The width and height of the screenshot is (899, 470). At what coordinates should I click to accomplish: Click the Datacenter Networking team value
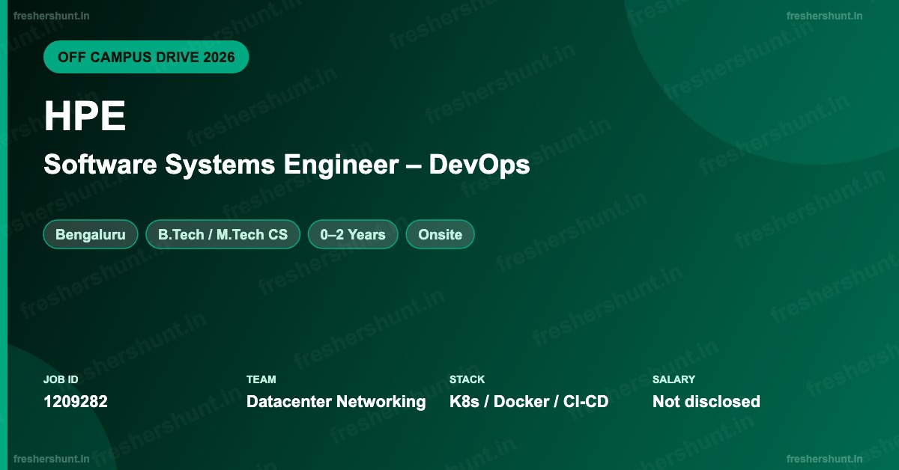click(336, 402)
